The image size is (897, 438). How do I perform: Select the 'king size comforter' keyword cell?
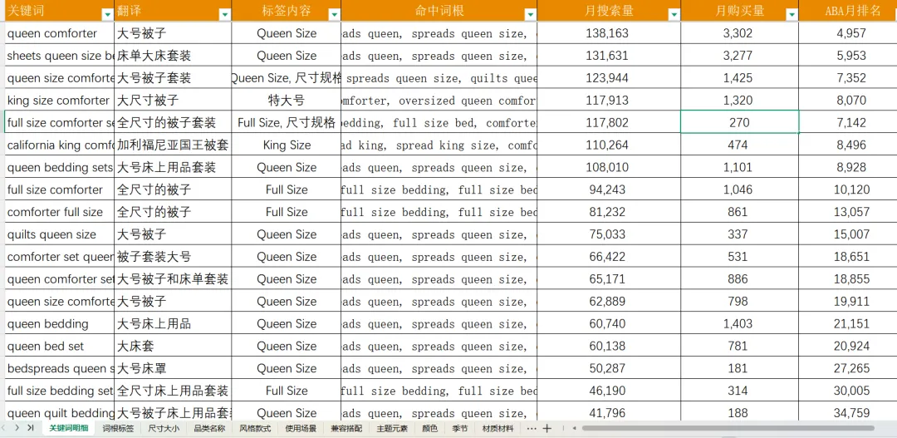(60, 101)
